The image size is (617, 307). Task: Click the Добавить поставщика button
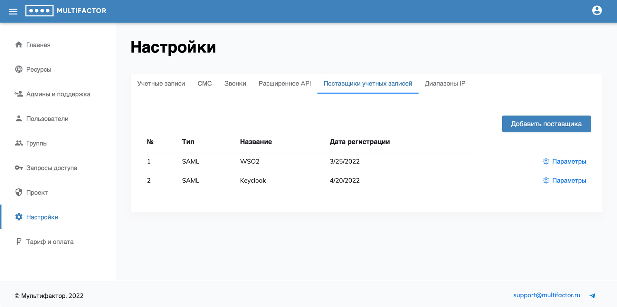(546, 124)
